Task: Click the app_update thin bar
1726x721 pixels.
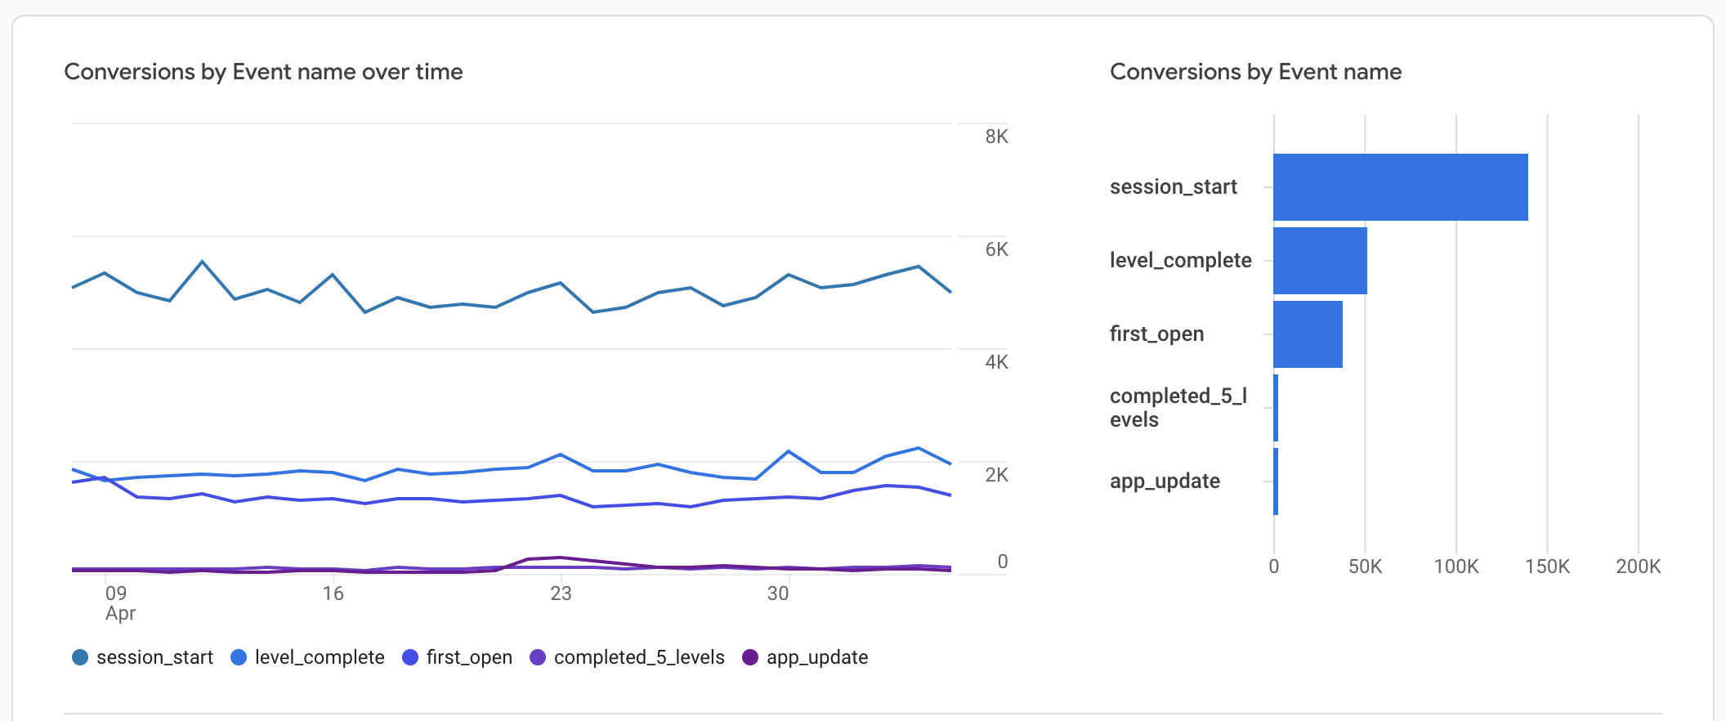Action: click(x=1276, y=481)
